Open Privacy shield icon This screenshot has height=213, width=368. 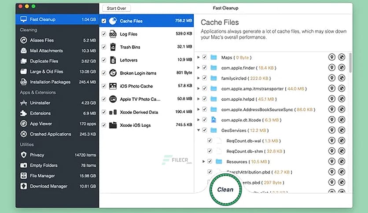pyautogui.click(x=23, y=155)
